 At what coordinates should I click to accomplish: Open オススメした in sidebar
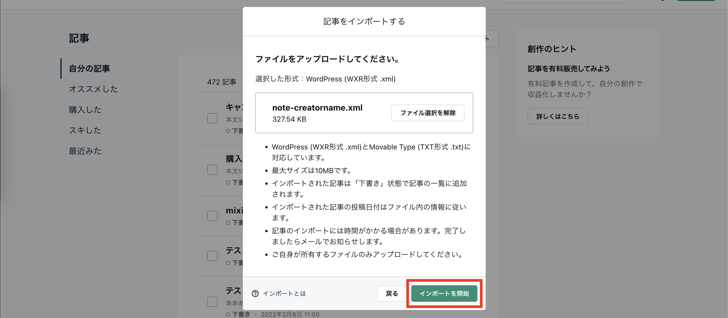93,89
